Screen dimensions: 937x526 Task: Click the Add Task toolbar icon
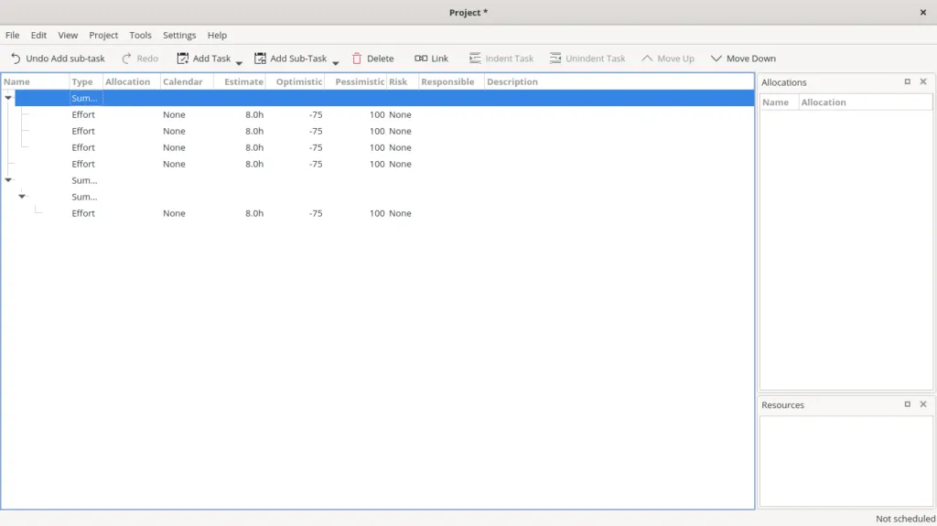click(183, 59)
